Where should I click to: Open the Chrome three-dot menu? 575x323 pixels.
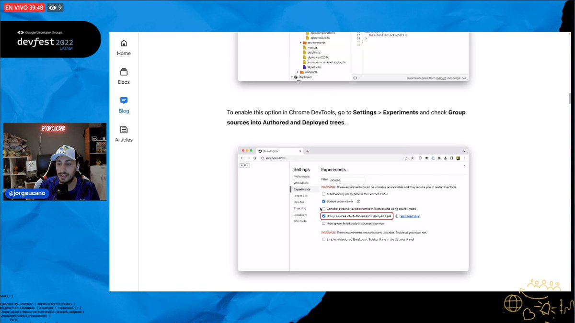click(464, 158)
